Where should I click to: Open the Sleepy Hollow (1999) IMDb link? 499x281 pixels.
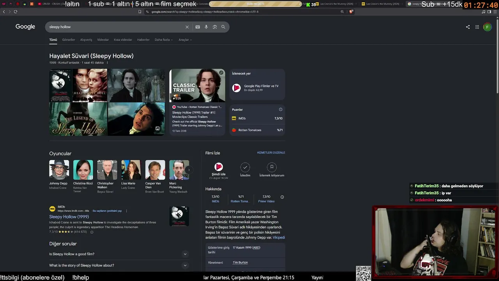[x=69, y=217]
